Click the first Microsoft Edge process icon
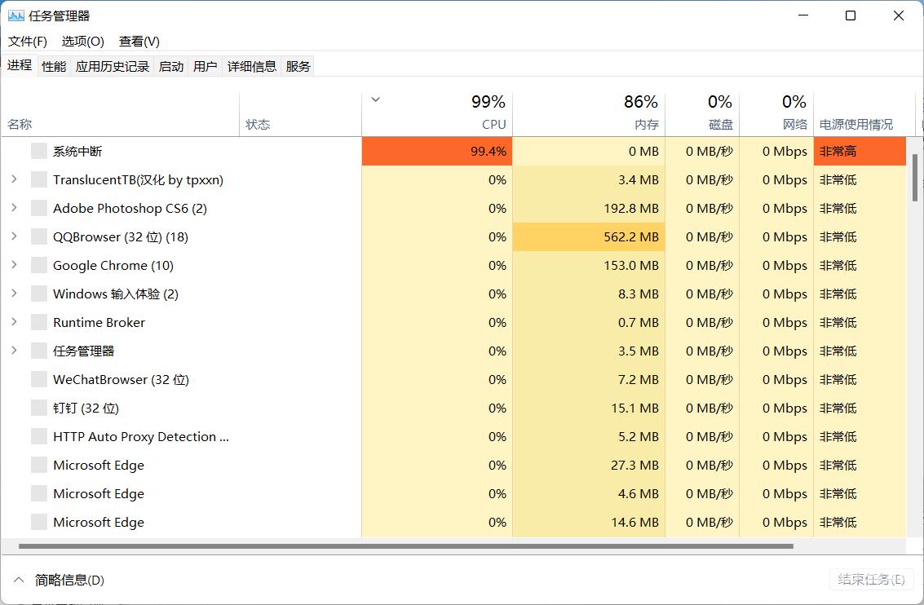Screen dimensions: 924x605 (38, 465)
